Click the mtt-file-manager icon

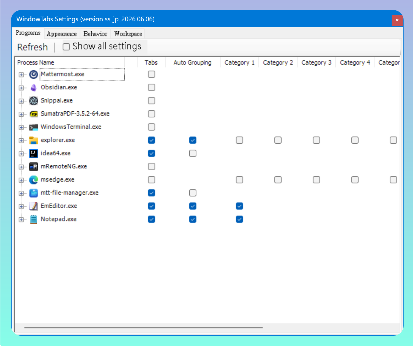pyautogui.click(x=34, y=193)
